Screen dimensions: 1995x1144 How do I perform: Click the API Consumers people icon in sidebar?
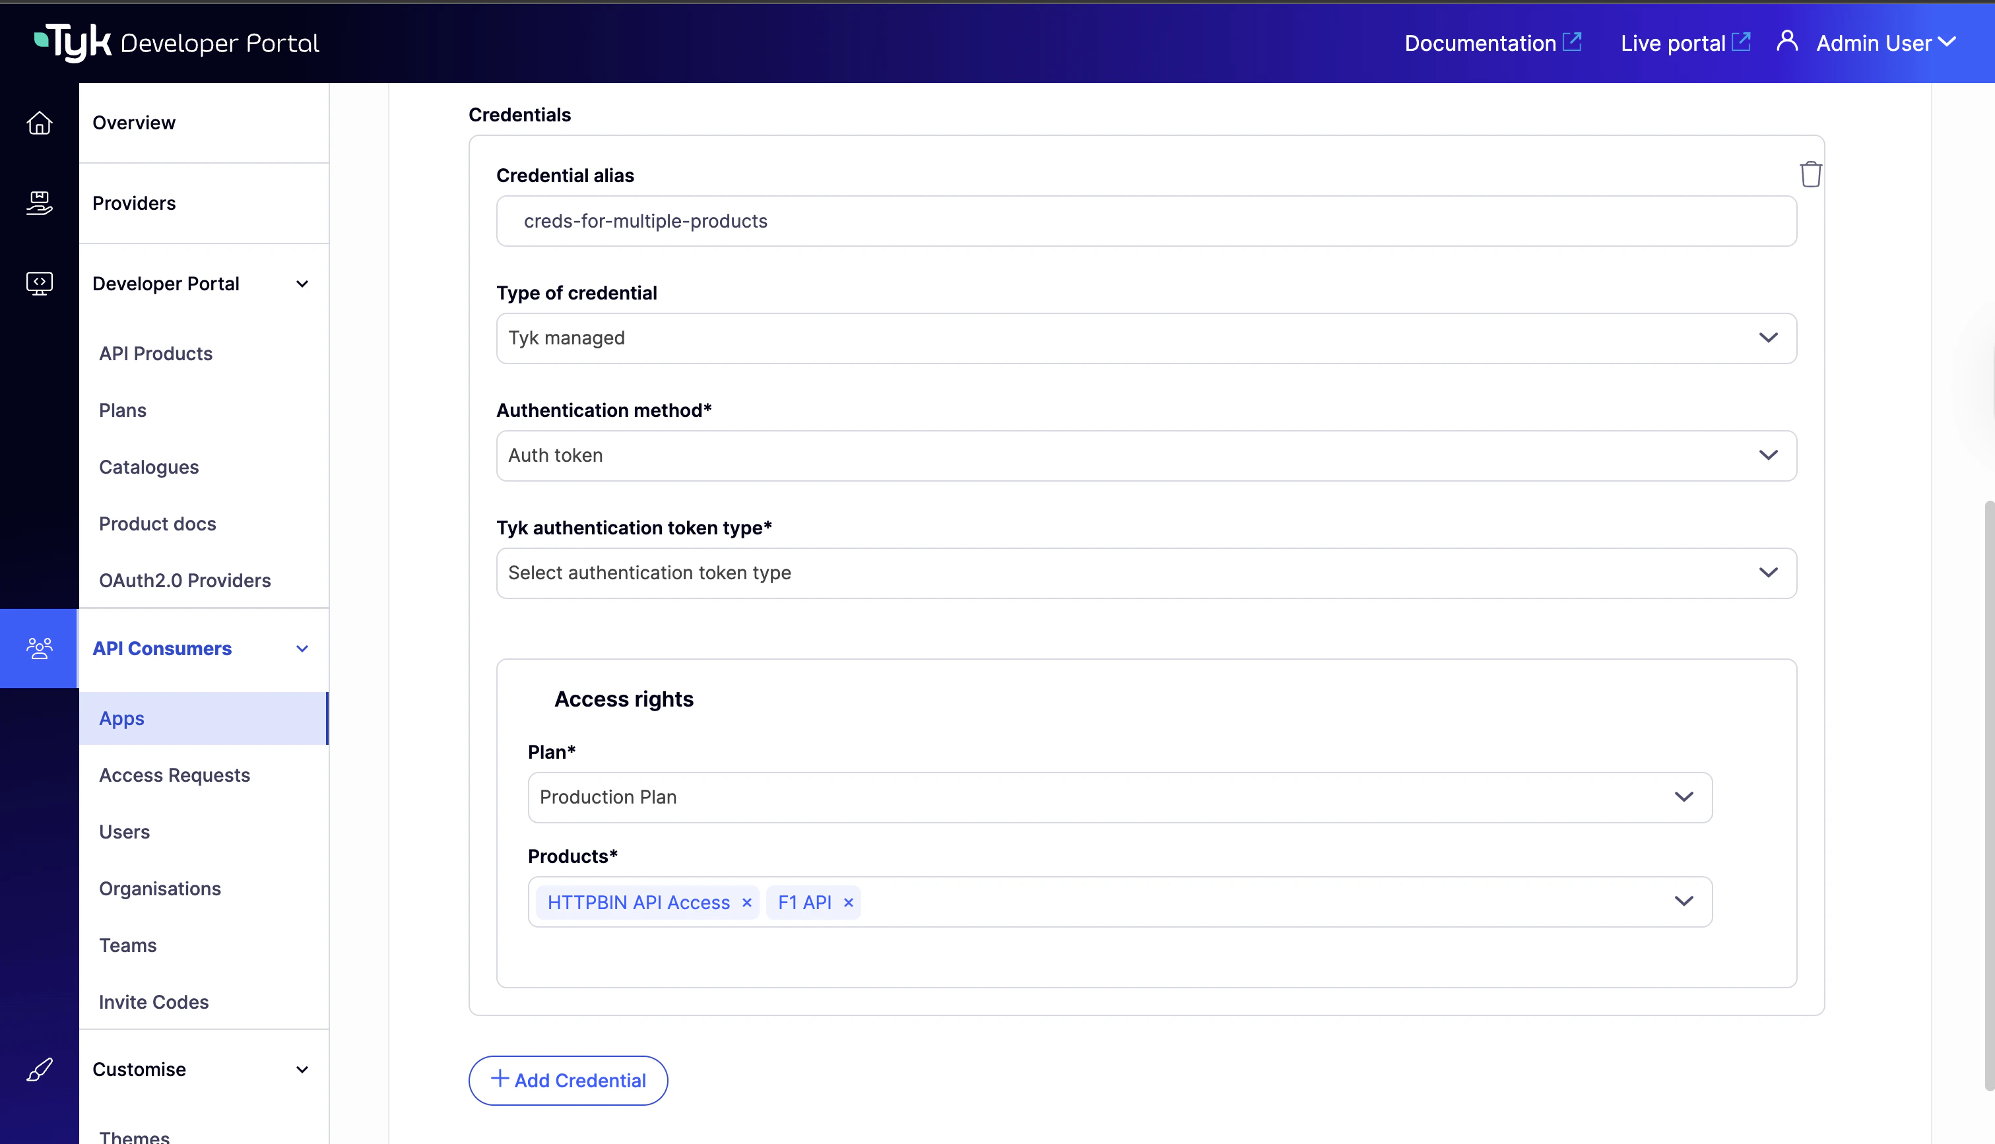click(40, 647)
